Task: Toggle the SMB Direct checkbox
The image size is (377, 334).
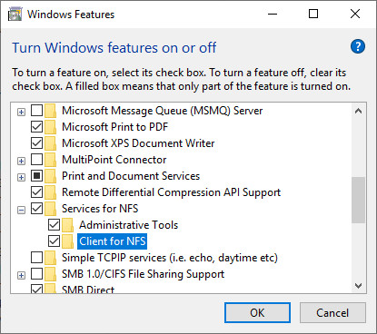Action: 36,289
